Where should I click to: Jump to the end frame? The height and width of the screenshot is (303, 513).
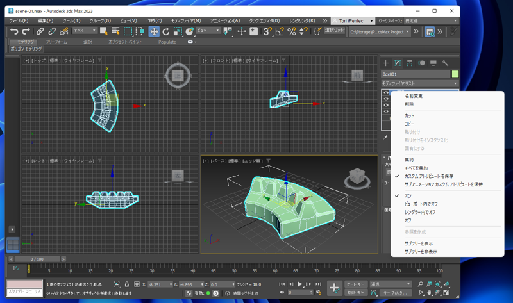click(318, 284)
